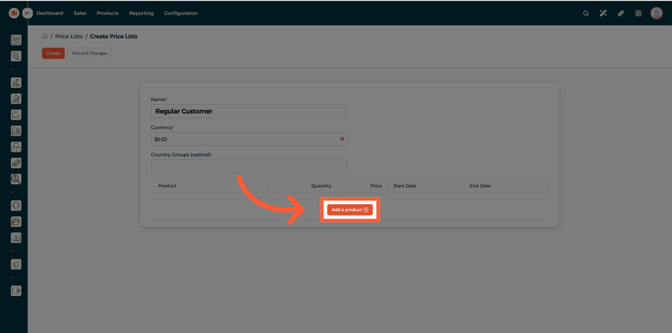Screen dimensions: 672x333
Task: Open the Products menu
Action: click(x=108, y=13)
